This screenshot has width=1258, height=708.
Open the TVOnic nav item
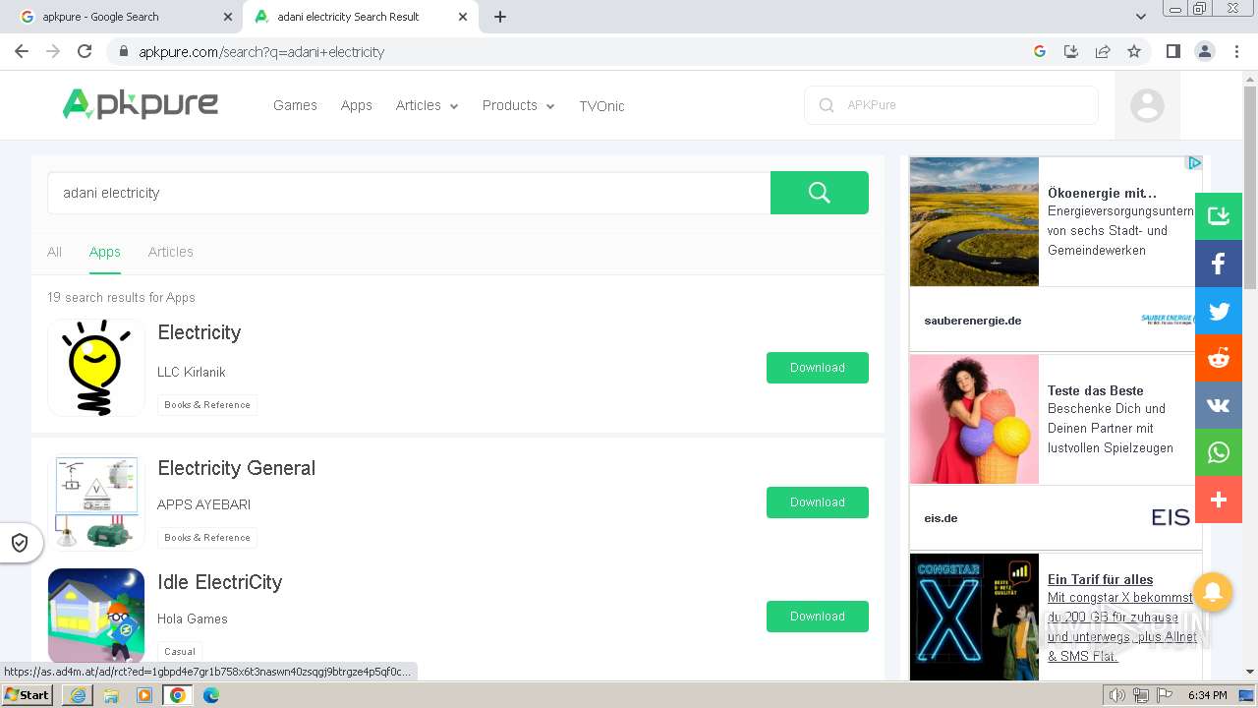[x=601, y=106]
